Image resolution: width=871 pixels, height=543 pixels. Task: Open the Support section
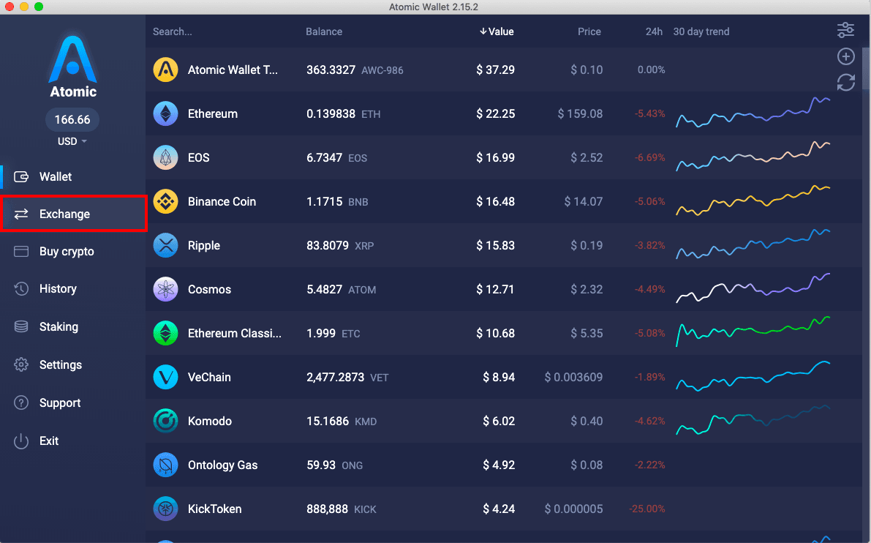(x=73, y=403)
